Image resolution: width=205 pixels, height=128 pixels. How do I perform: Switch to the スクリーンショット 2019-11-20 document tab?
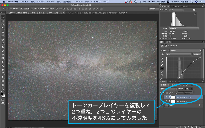click(96, 13)
